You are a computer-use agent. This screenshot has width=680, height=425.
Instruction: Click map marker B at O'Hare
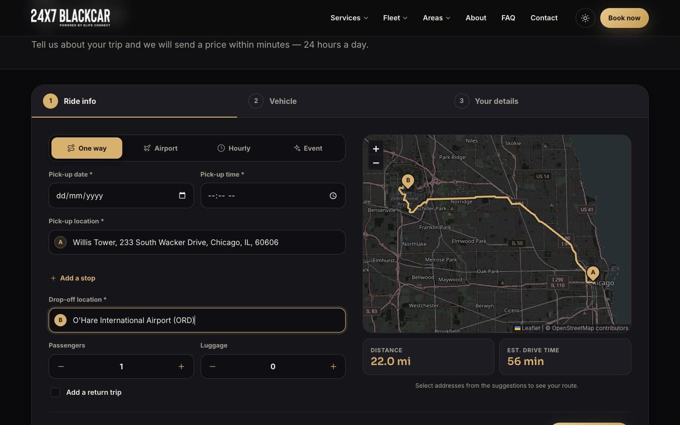(x=408, y=181)
